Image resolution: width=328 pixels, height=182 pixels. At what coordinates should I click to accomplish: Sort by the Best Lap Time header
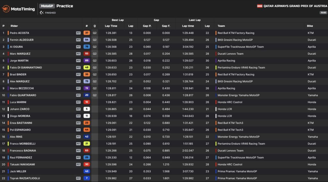point(111,26)
